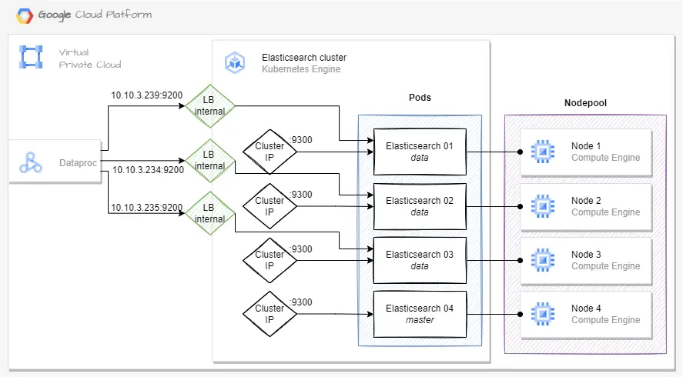Click the Node 4 label text
This screenshot has width=683, height=377.
586,309
